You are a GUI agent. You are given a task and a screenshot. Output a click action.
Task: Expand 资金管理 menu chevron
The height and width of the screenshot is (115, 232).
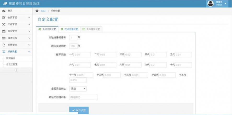(29, 31)
